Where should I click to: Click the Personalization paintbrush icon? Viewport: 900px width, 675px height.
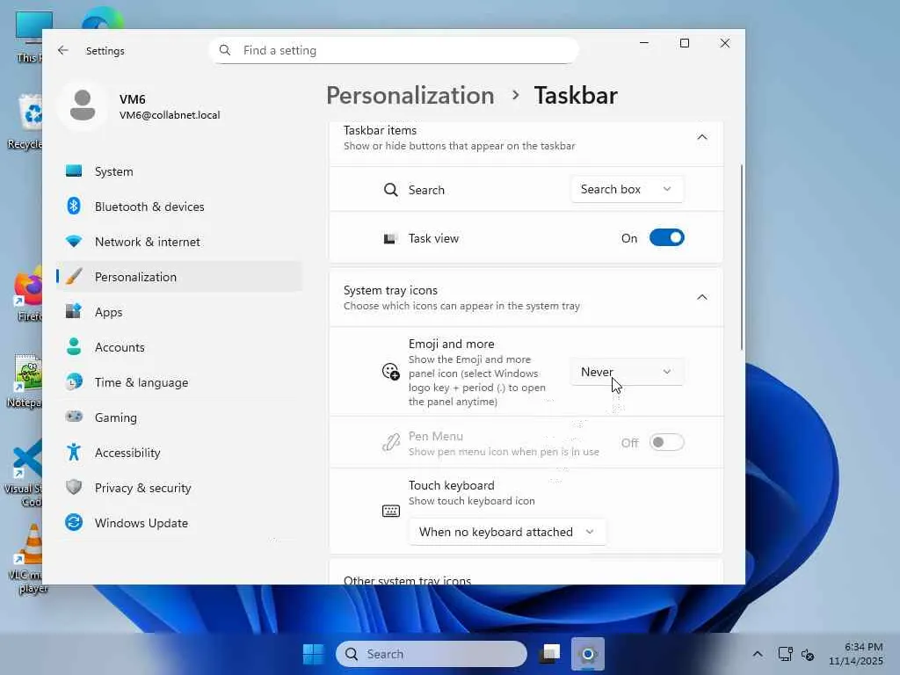click(74, 277)
